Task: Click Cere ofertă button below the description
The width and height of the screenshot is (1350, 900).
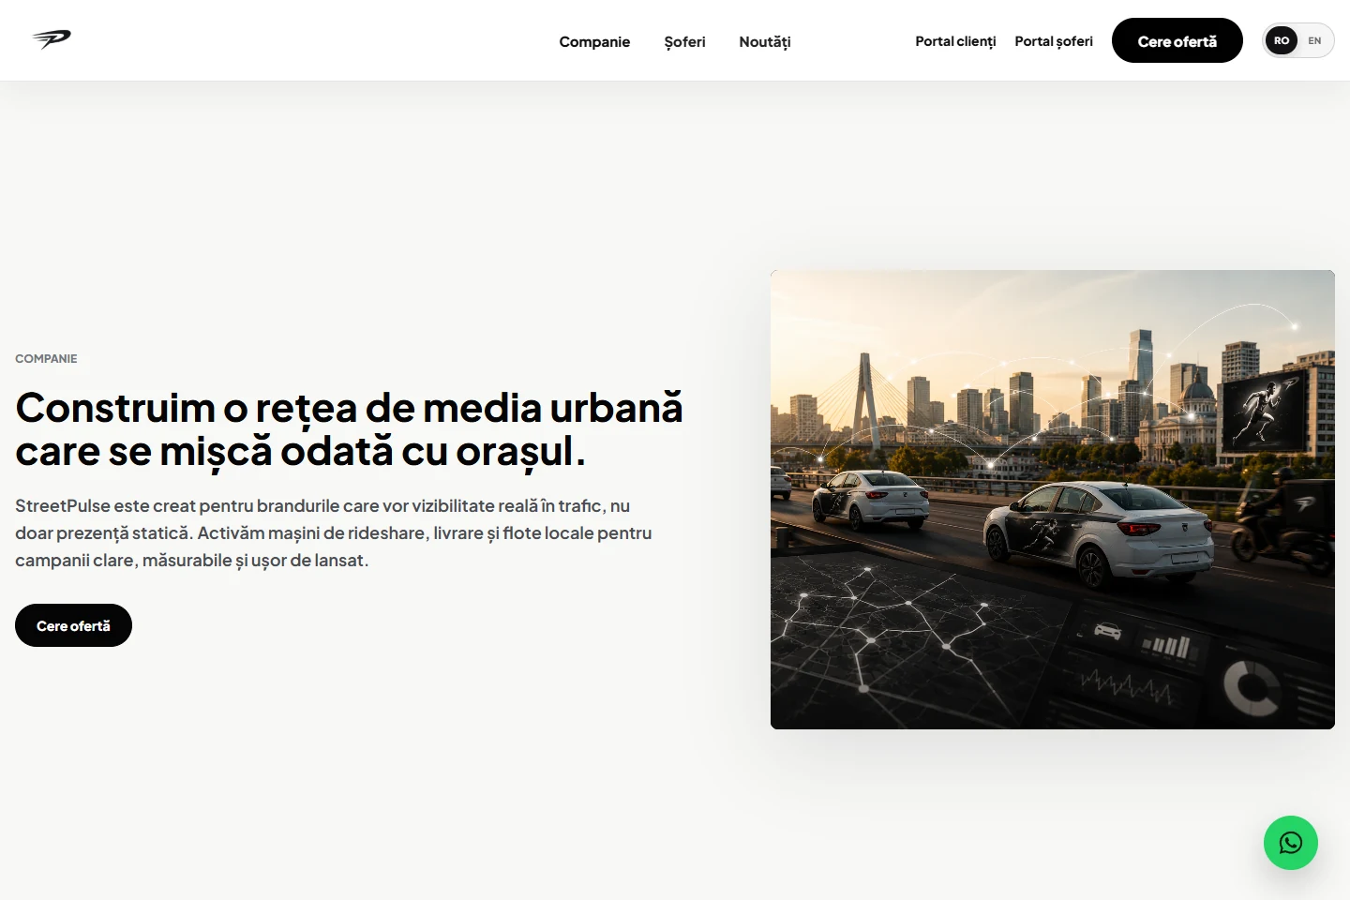Action: pos(73,625)
